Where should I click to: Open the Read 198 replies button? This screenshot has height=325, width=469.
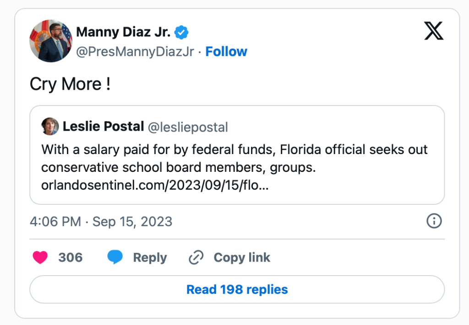[x=237, y=289]
